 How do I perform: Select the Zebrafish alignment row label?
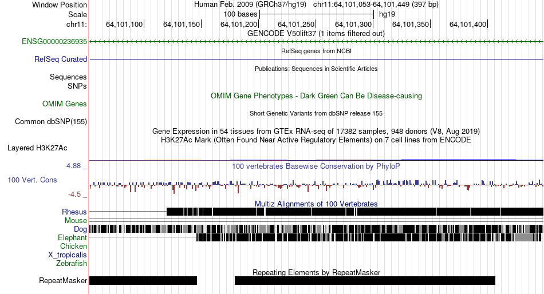point(72,264)
